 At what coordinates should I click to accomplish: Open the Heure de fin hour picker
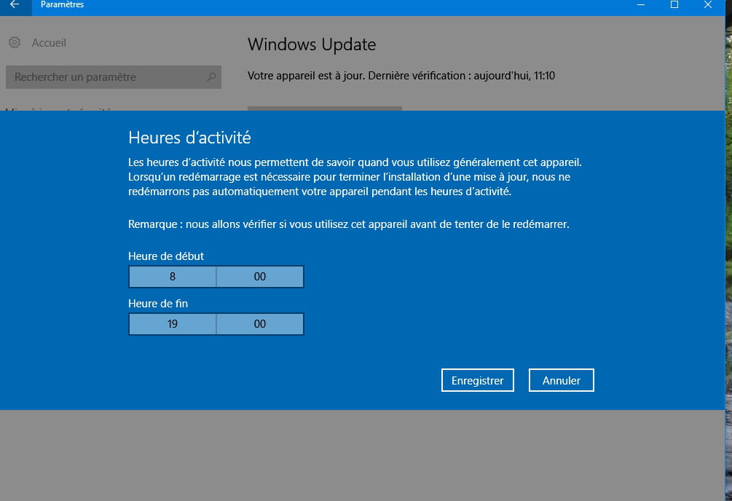(173, 323)
